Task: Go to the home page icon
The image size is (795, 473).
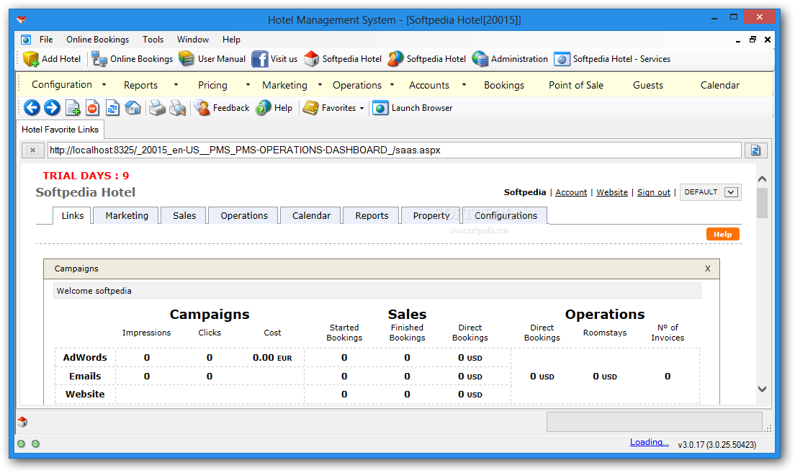Action: click(132, 107)
